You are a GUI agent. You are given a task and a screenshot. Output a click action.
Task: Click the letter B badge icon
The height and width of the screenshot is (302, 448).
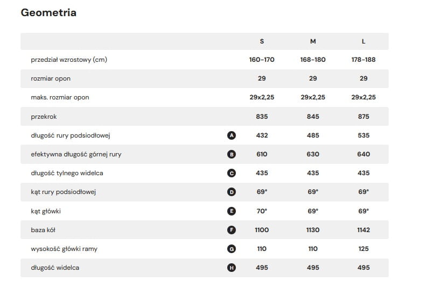[x=232, y=154]
